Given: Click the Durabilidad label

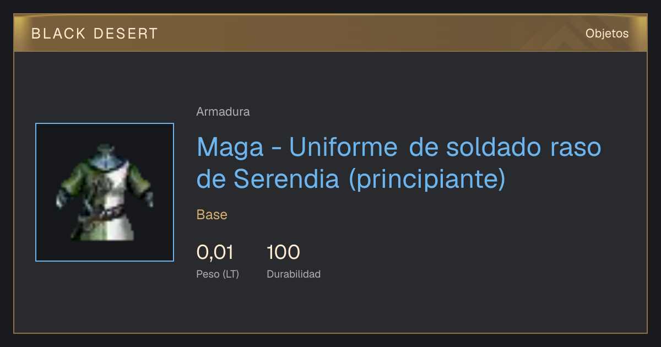Looking at the screenshot, I should [x=294, y=274].
